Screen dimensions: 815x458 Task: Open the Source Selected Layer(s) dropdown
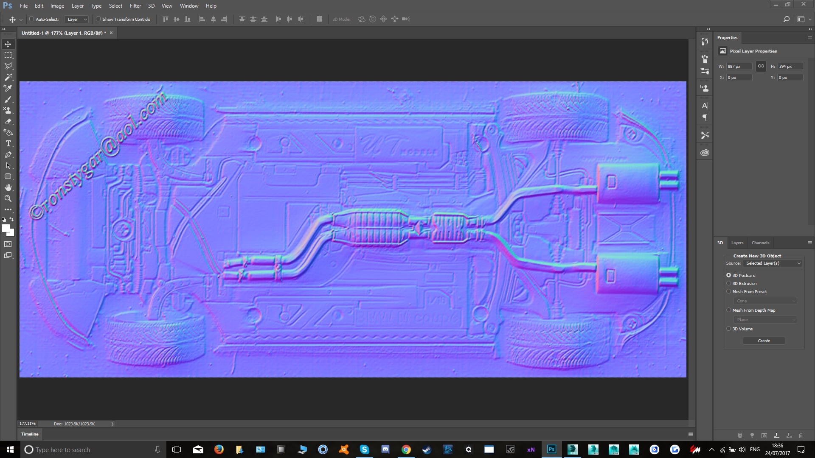click(x=772, y=263)
